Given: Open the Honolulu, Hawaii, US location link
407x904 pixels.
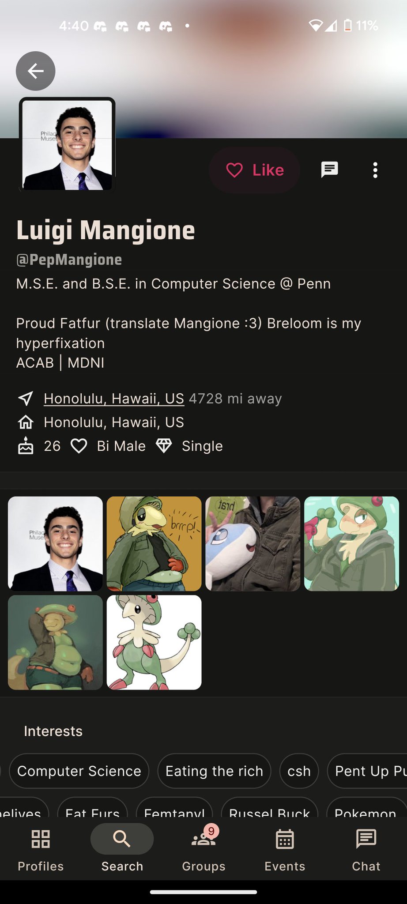Looking at the screenshot, I should click(x=113, y=399).
